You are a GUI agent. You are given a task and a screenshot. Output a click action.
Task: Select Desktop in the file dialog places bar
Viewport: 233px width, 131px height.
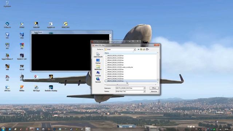(98, 61)
